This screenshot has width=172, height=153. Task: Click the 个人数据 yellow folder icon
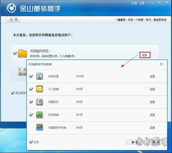40,89
